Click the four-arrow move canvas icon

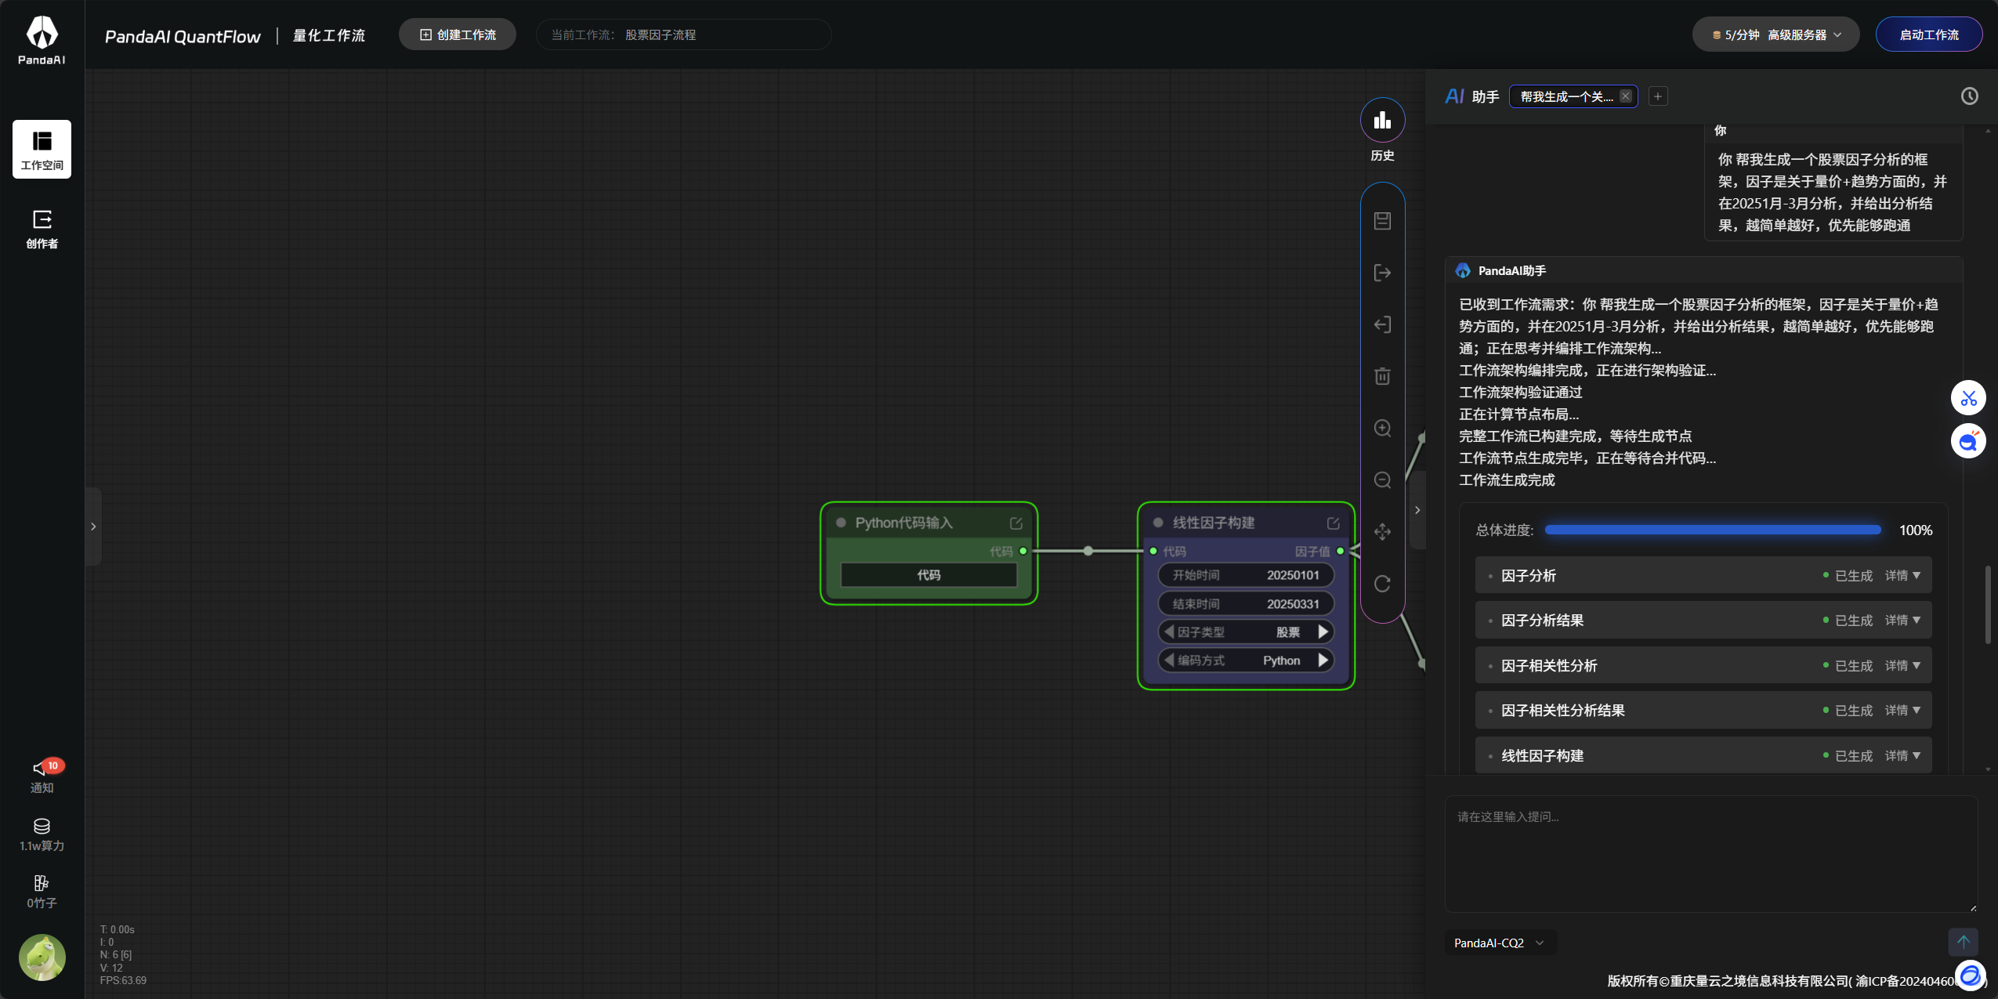coord(1382,531)
